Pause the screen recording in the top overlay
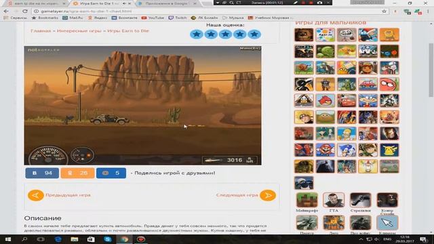The image size is (434, 244). [303, 3]
